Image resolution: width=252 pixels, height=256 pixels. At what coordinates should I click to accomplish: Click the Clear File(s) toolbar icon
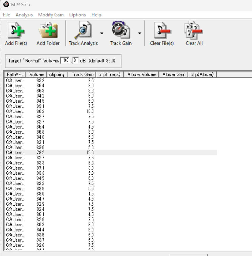162,34
